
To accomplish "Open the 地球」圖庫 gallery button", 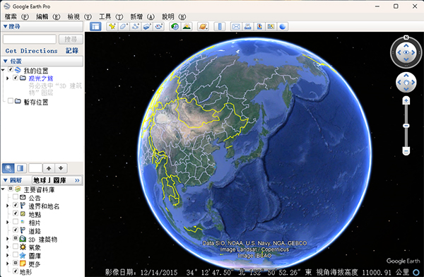I will (57, 180).
